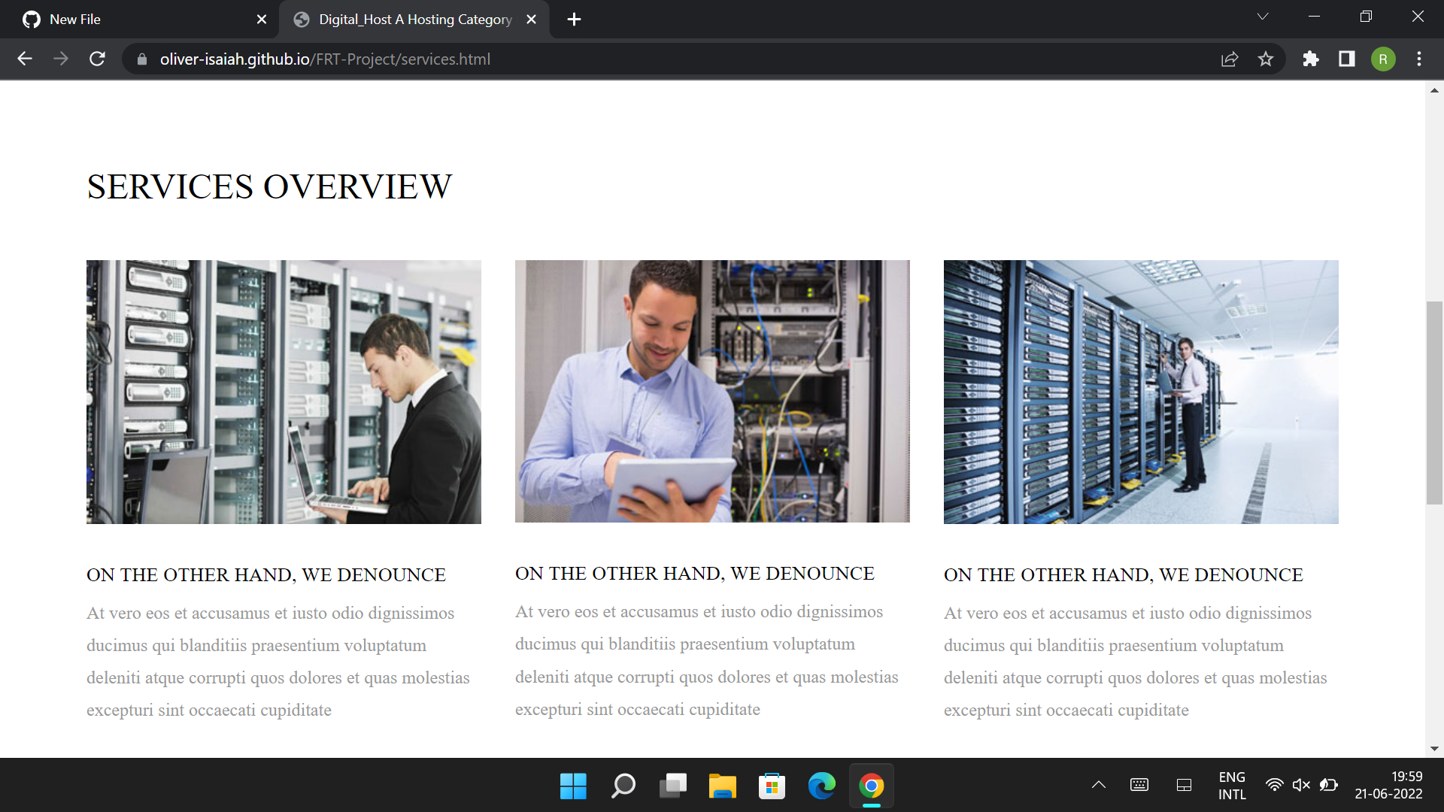Click the scroll-up arrow of the page scrollbar
This screenshot has height=812, width=1444.
[x=1434, y=90]
